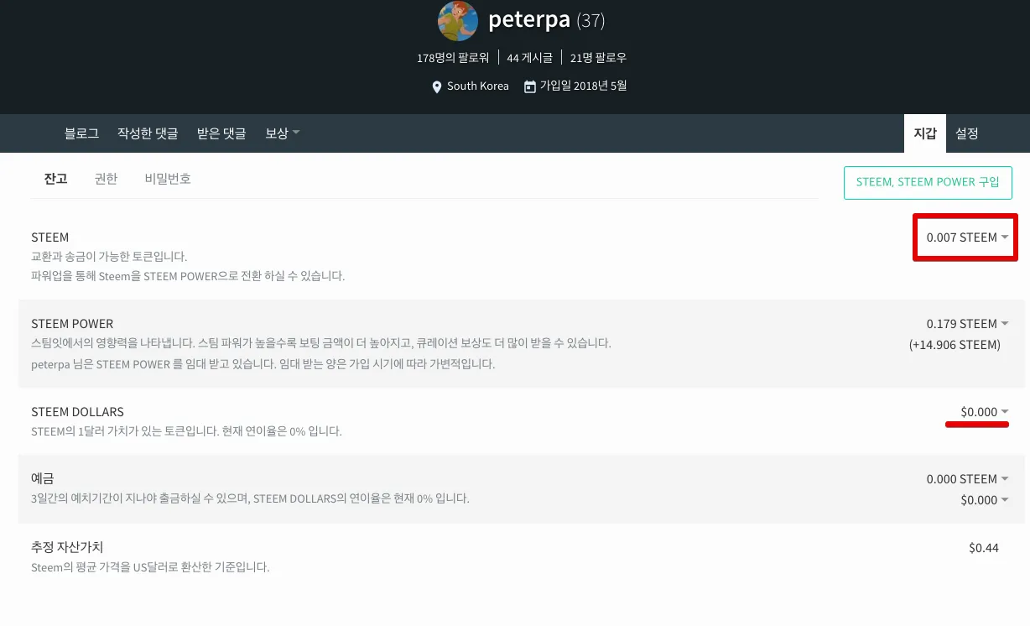1030x626 pixels.
Task: Open the 178명의 팔로워 followers list
Action: click(453, 58)
